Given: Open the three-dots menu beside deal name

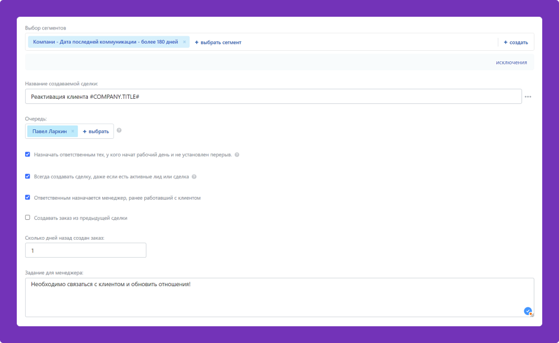Looking at the screenshot, I should pyautogui.click(x=528, y=97).
